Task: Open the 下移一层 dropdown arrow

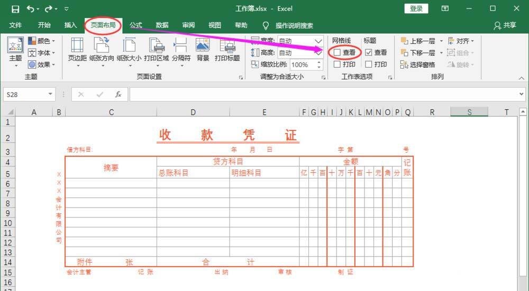Action: coord(441,53)
